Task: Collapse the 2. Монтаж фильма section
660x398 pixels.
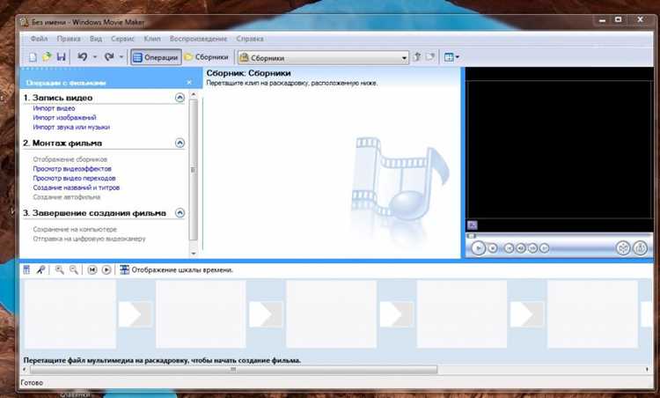Action: coord(180,144)
